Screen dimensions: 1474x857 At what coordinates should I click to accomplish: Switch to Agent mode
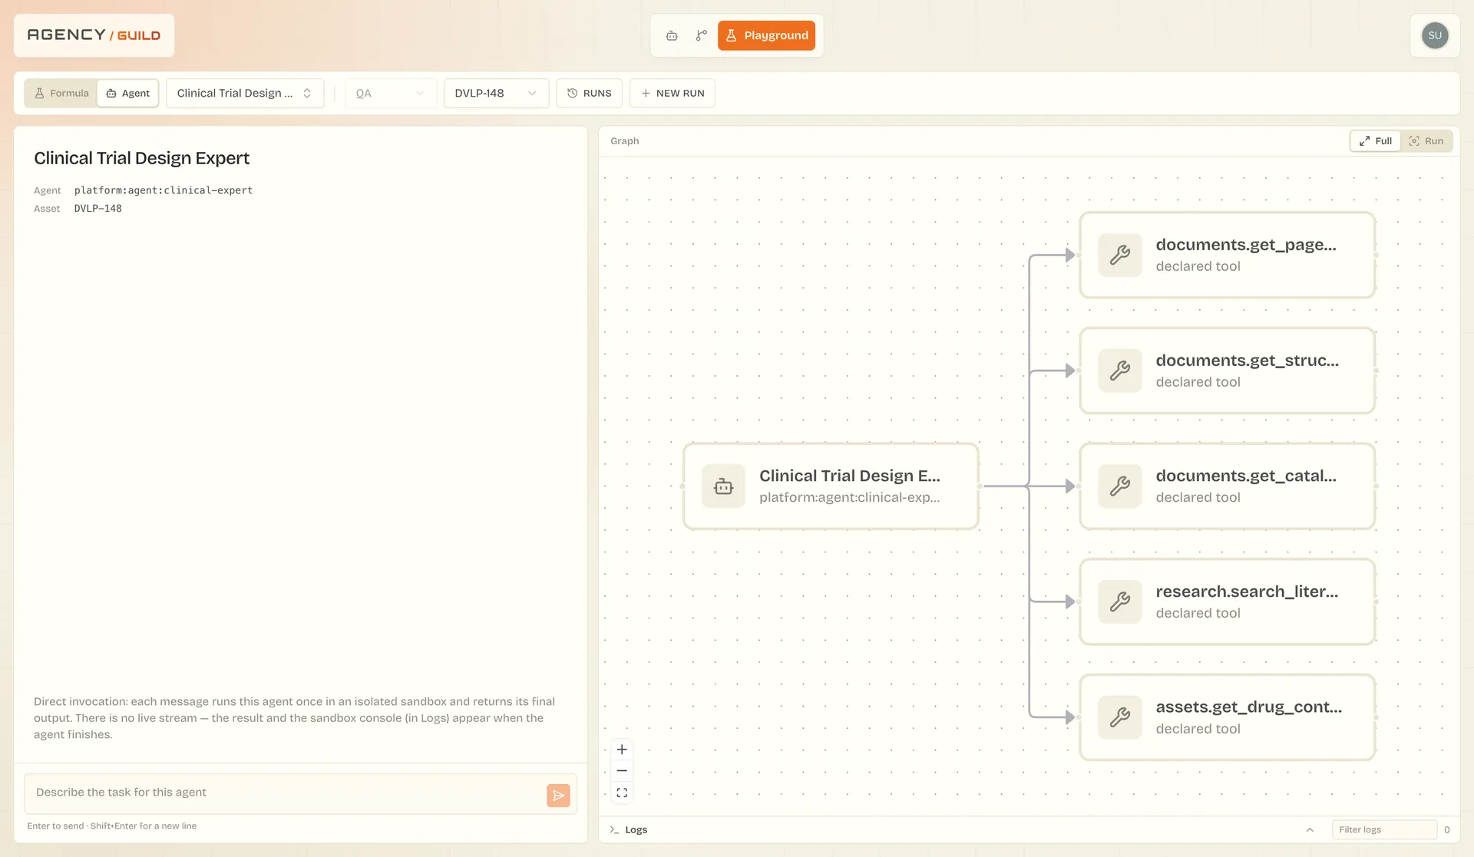pos(128,93)
